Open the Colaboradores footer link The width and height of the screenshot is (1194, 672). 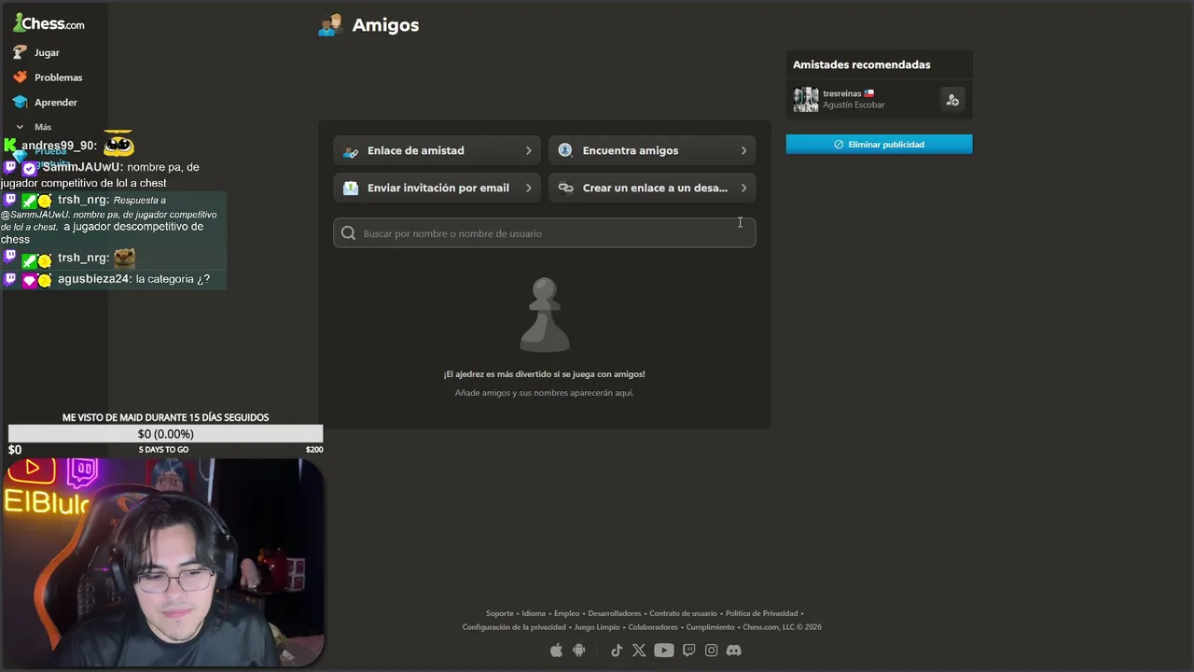point(653,627)
